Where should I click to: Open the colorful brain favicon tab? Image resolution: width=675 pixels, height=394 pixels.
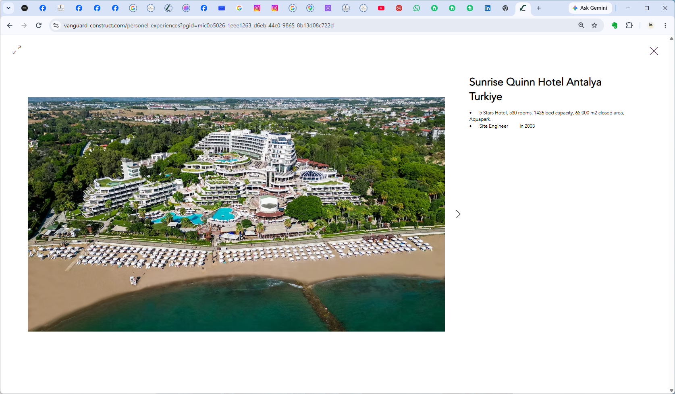point(186,8)
